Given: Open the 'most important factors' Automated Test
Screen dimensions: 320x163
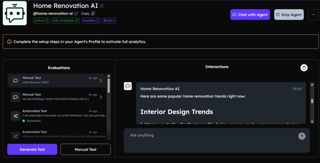Looking at the screenshot, I should pos(57,135).
